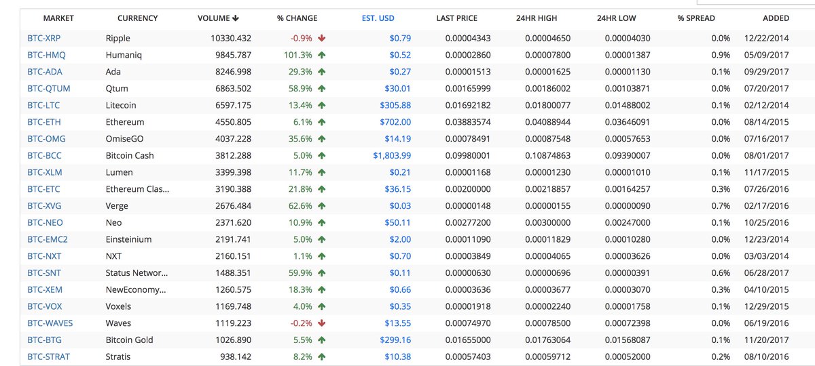Open the BTC-HMQ market link
815x366 pixels.
[x=46, y=55]
